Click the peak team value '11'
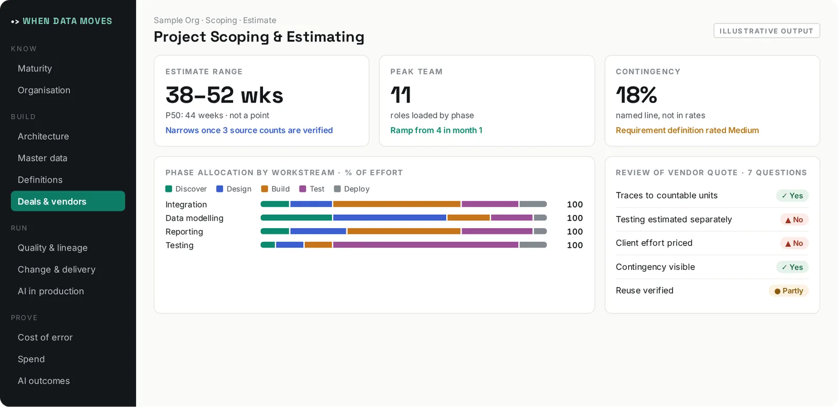This screenshot has width=838, height=407. (x=401, y=95)
